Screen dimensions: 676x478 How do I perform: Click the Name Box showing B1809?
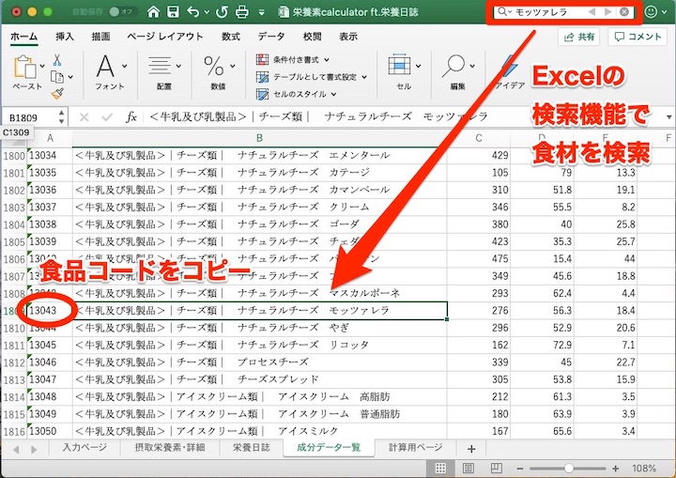(28, 117)
